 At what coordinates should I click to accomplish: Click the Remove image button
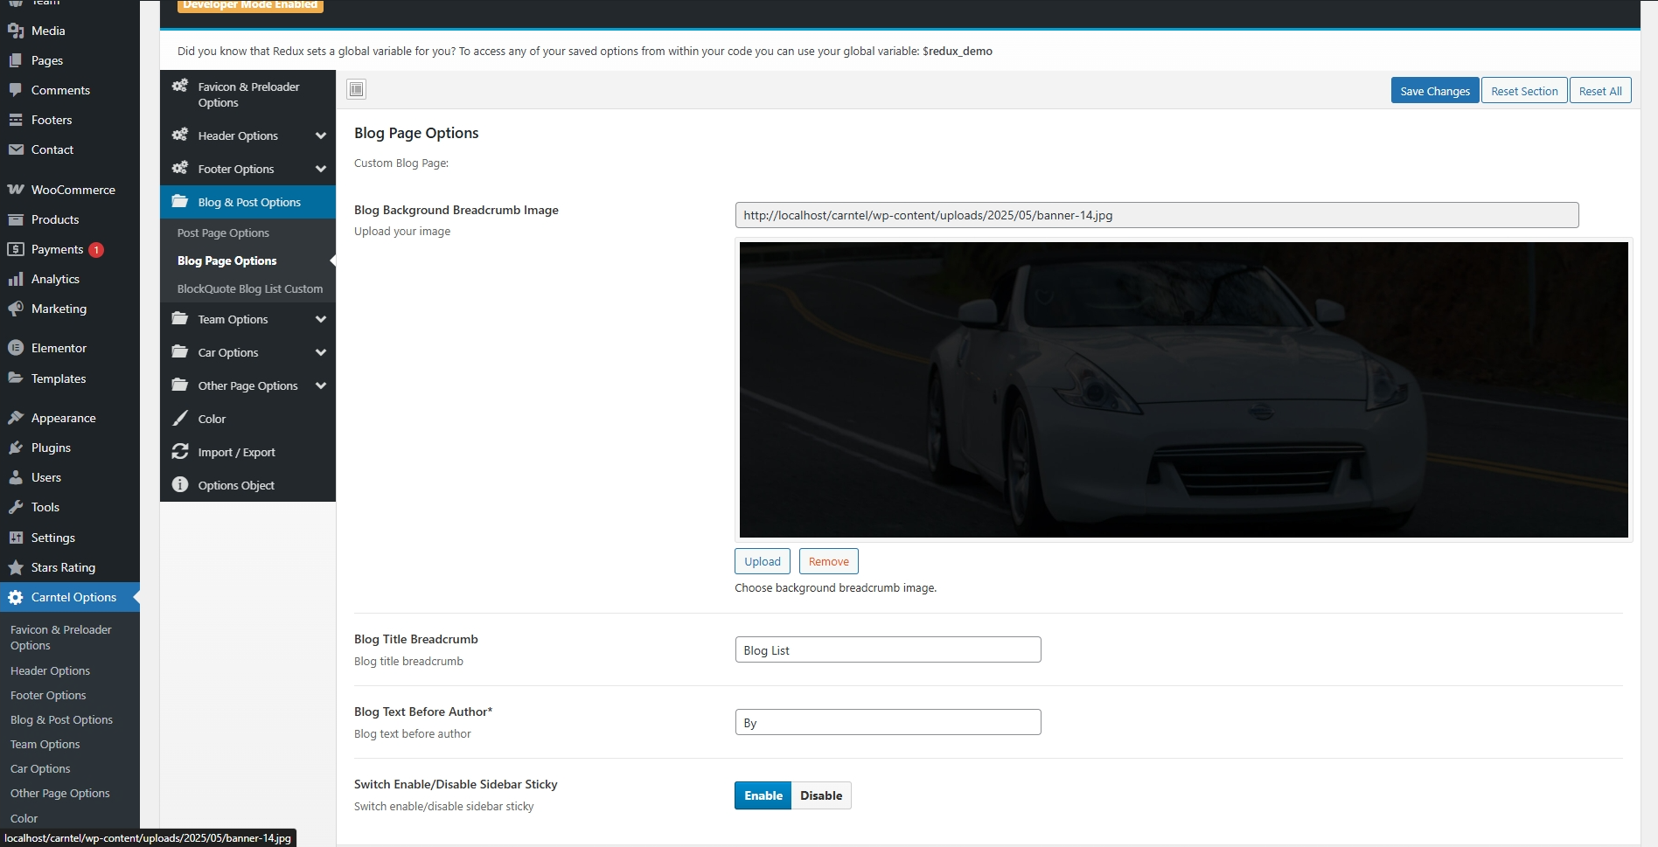click(828, 561)
